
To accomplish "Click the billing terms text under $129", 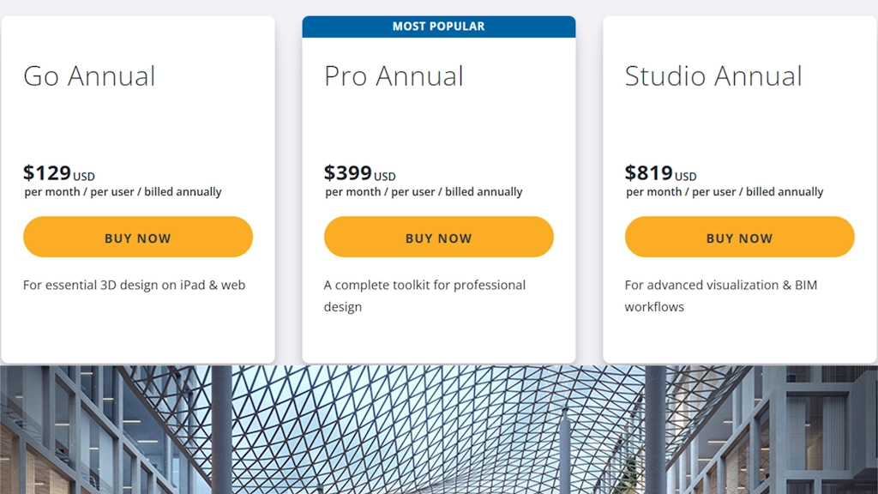I will click(x=123, y=192).
